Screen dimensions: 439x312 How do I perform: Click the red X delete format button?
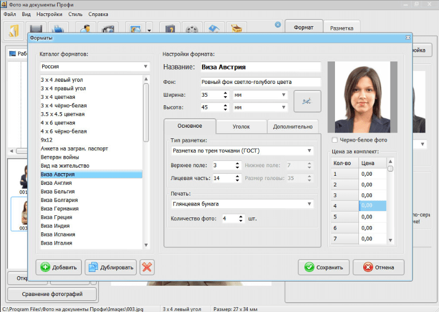coord(147,267)
